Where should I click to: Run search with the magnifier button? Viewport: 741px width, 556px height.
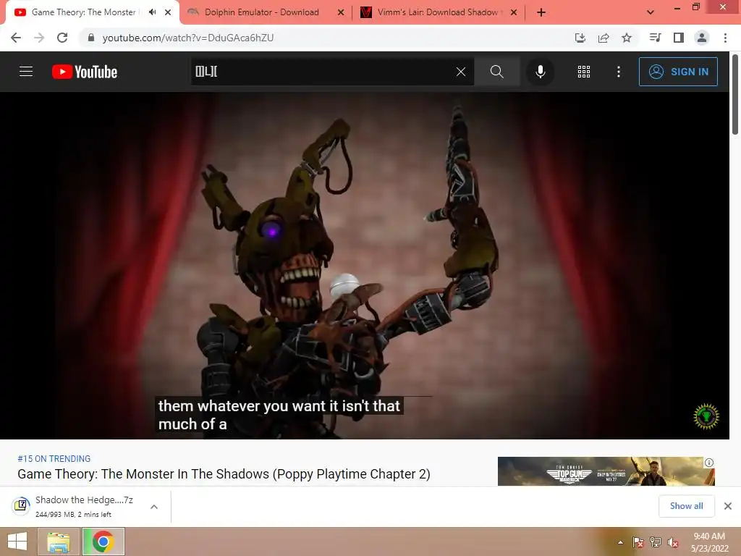click(496, 72)
